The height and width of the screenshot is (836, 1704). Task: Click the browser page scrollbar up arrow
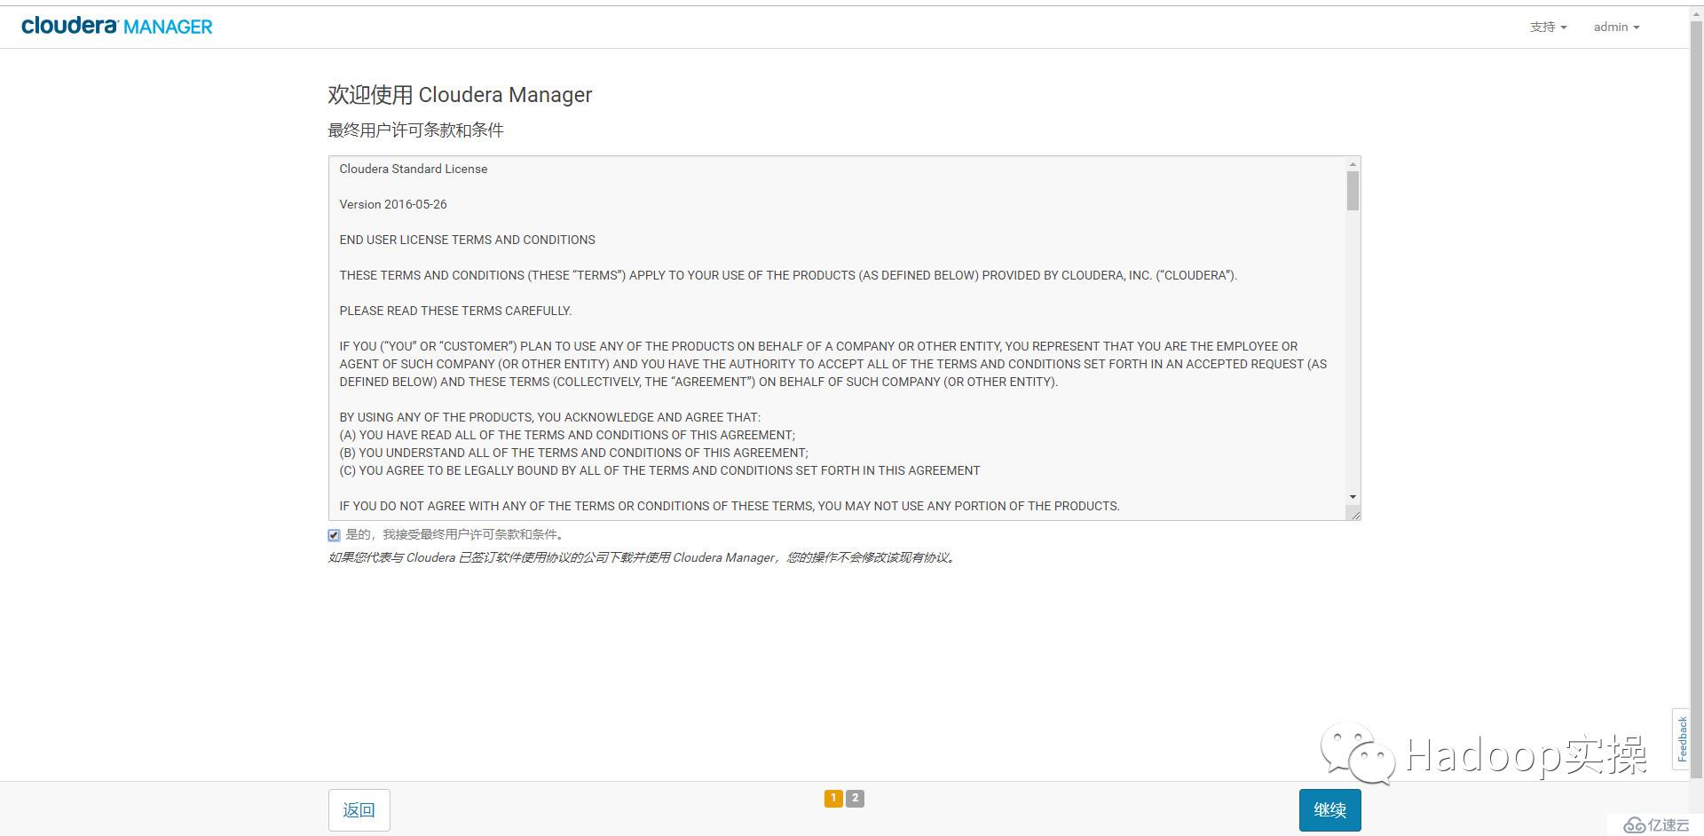pos(1696,12)
